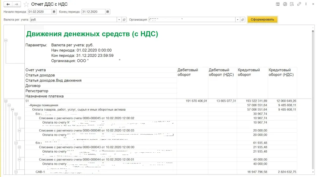Open the three-dot more actions menu
Image resolution: width=317 pixels, height=177 pixels.
[x=306, y=4]
